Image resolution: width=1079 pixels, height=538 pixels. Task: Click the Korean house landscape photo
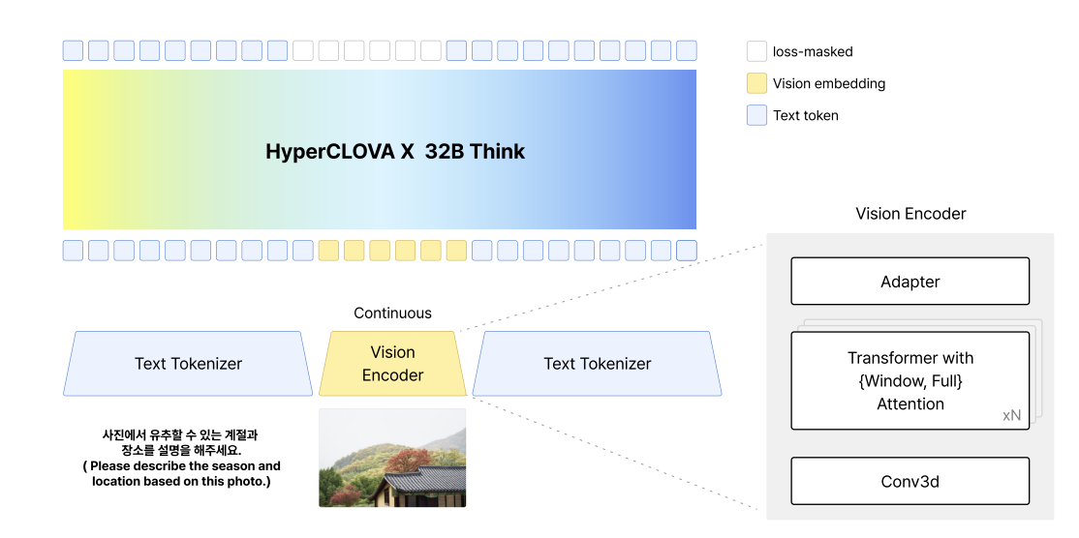(392, 458)
